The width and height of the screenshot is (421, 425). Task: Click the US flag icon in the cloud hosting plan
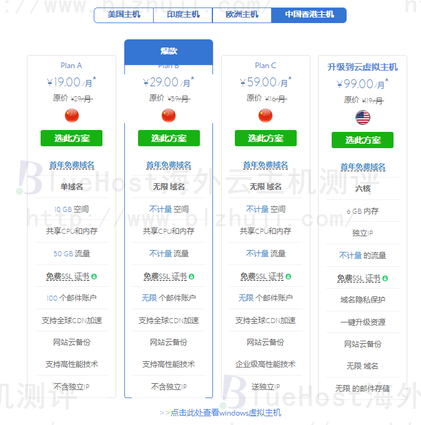point(362,117)
